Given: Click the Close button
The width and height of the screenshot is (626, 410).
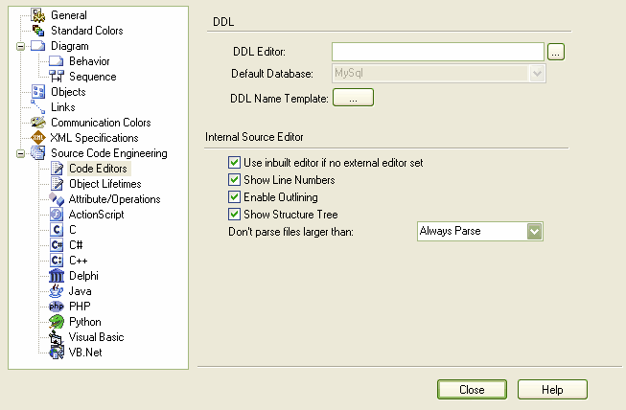Looking at the screenshot, I should click(472, 390).
